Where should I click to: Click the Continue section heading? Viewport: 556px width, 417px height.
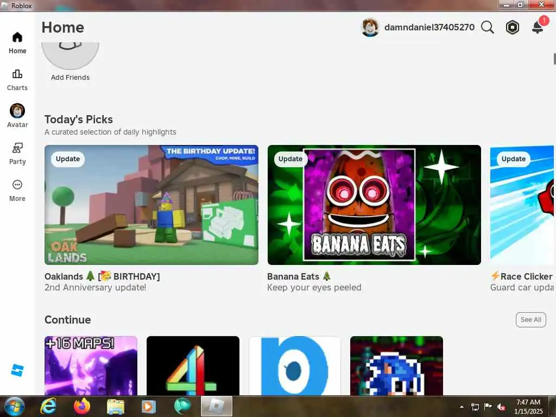(68, 319)
